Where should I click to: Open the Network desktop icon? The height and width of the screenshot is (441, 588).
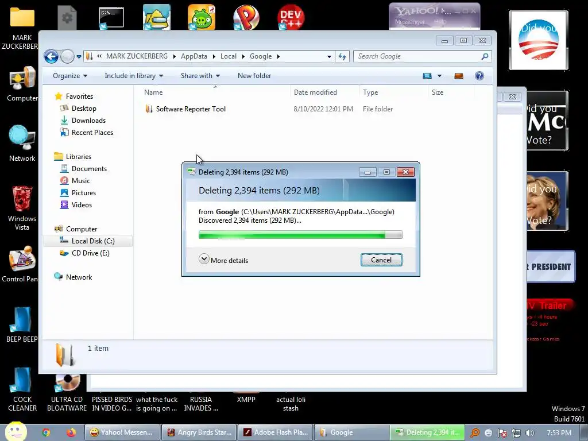click(22, 143)
